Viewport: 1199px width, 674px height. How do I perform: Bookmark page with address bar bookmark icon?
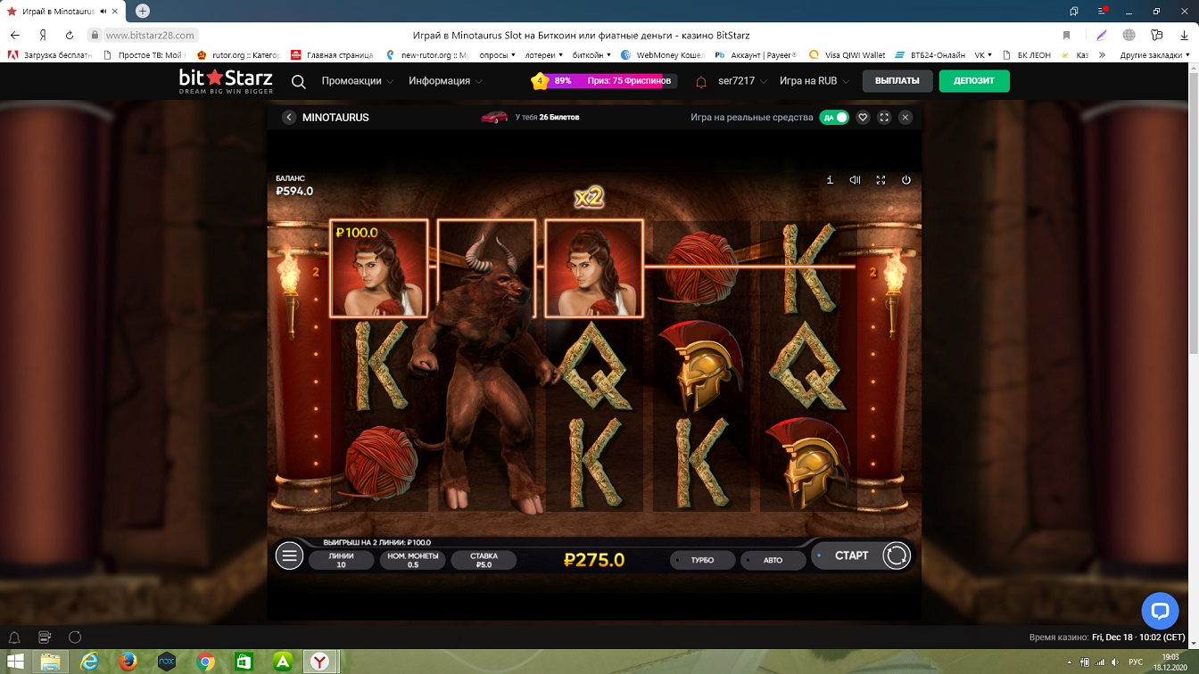point(1066,35)
